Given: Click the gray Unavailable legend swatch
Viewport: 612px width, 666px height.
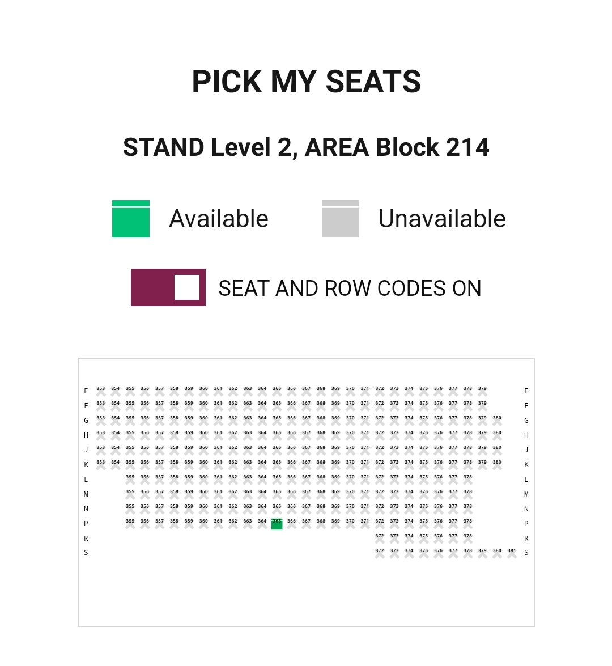Looking at the screenshot, I should click(341, 219).
